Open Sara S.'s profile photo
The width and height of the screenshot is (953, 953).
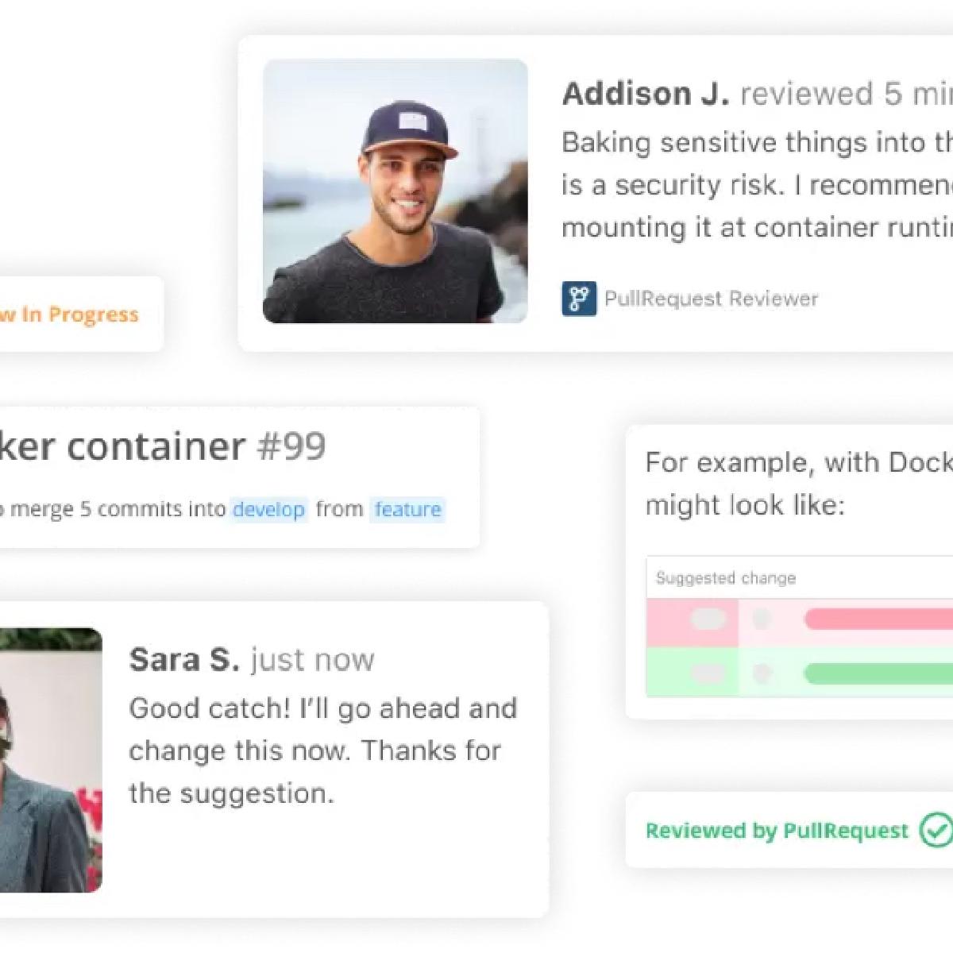(x=51, y=760)
